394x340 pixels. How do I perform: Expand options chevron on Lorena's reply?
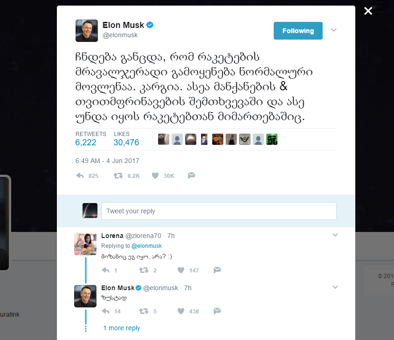pos(335,235)
